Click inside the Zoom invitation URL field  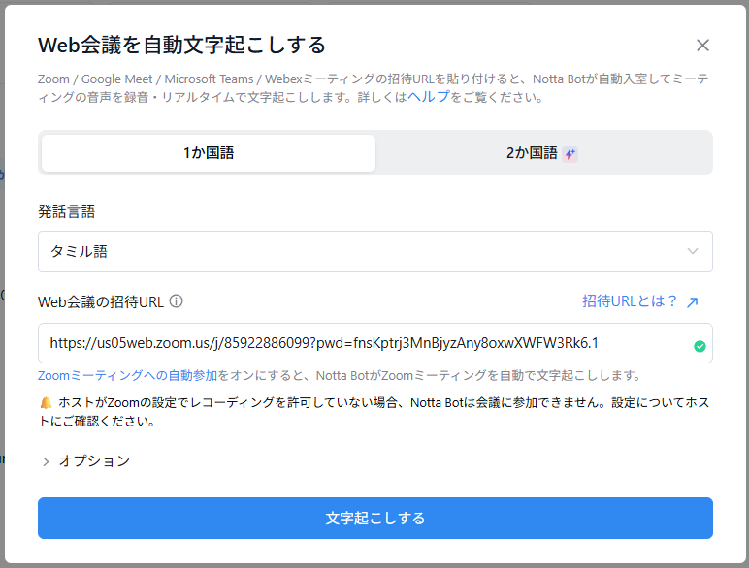pyautogui.click(x=359, y=343)
